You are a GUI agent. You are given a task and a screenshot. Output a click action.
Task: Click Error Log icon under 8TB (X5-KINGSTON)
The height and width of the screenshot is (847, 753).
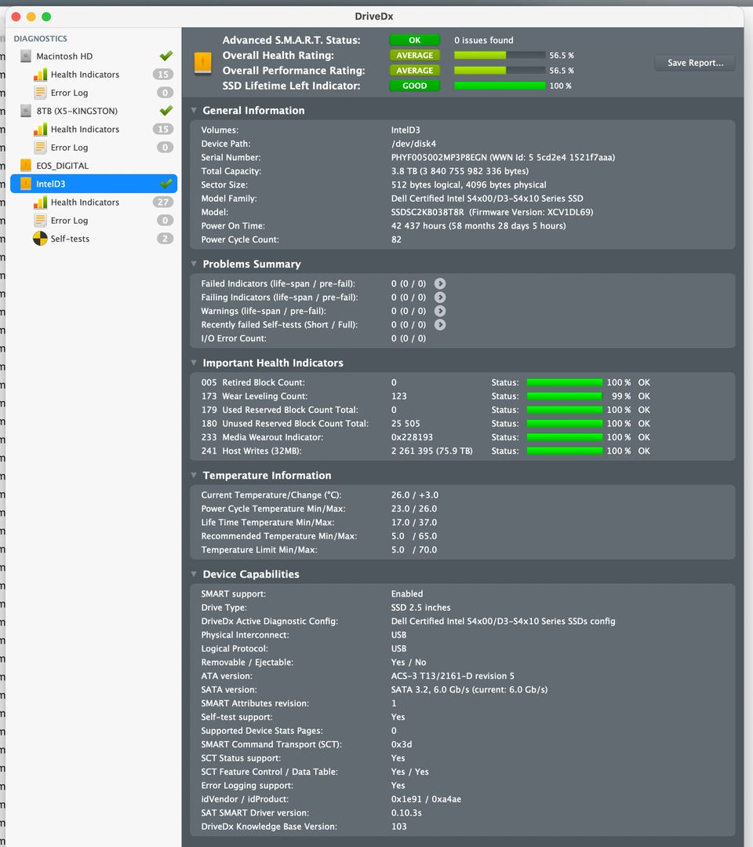(41, 148)
